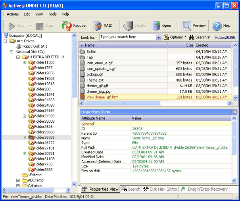The height and width of the screenshot is (201, 240).
Task: Collapse the Local Disk (C:) node
Action: pyautogui.click(x=12, y=52)
